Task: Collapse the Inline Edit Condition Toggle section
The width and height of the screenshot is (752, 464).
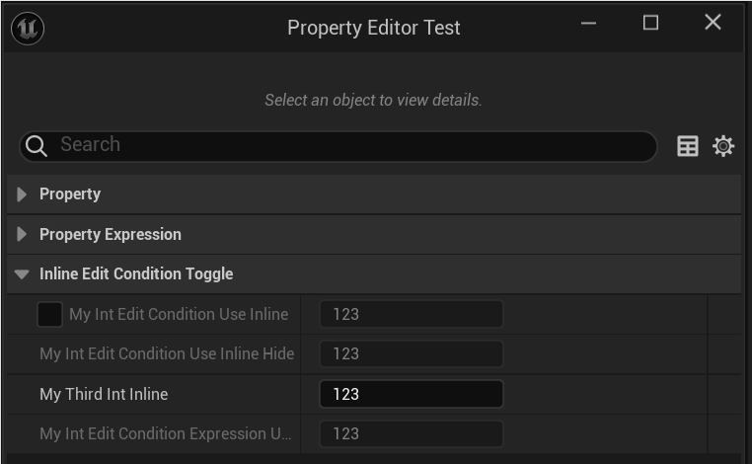Action: [22, 274]
